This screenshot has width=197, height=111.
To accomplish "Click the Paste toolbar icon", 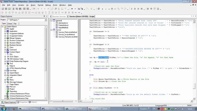I will click(x=20, y=9).
